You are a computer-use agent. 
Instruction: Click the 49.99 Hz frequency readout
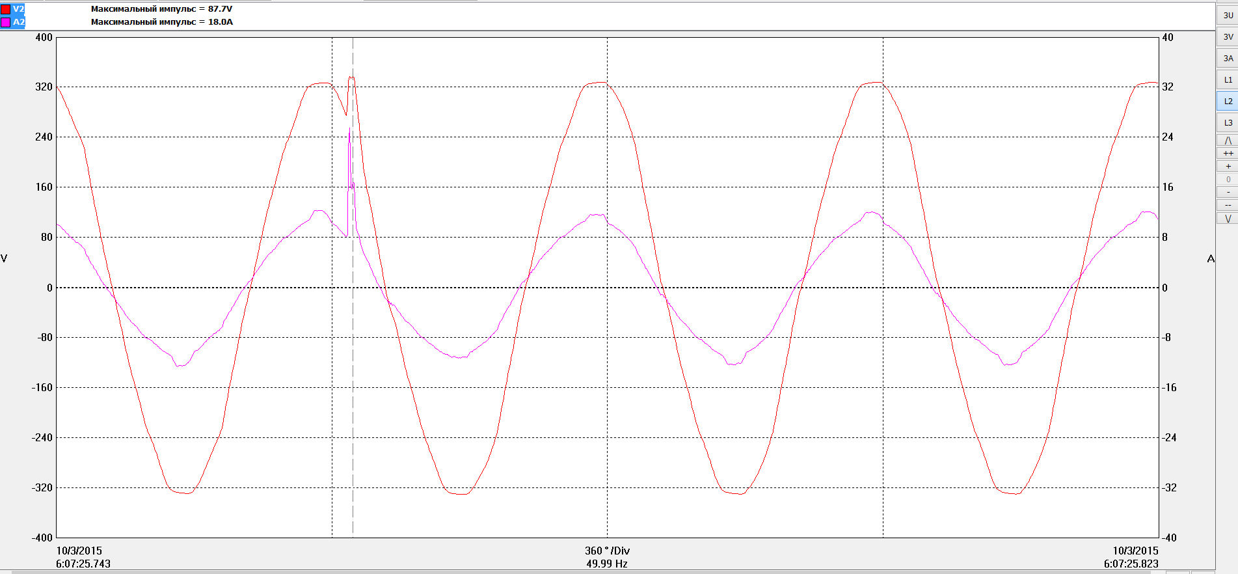[607, 564]
